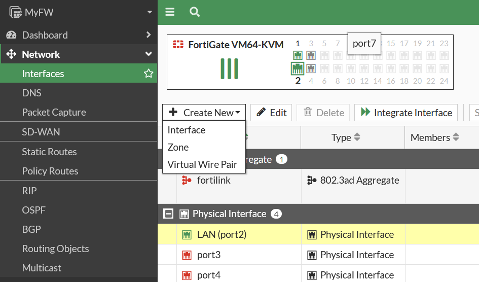Select port 1 icon in faceplate
This screenshot has width=479, height=282.
tap(298, 55)
